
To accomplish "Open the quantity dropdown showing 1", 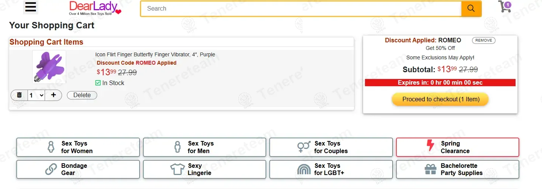I will pyautogui.click(x=36, y=95).
